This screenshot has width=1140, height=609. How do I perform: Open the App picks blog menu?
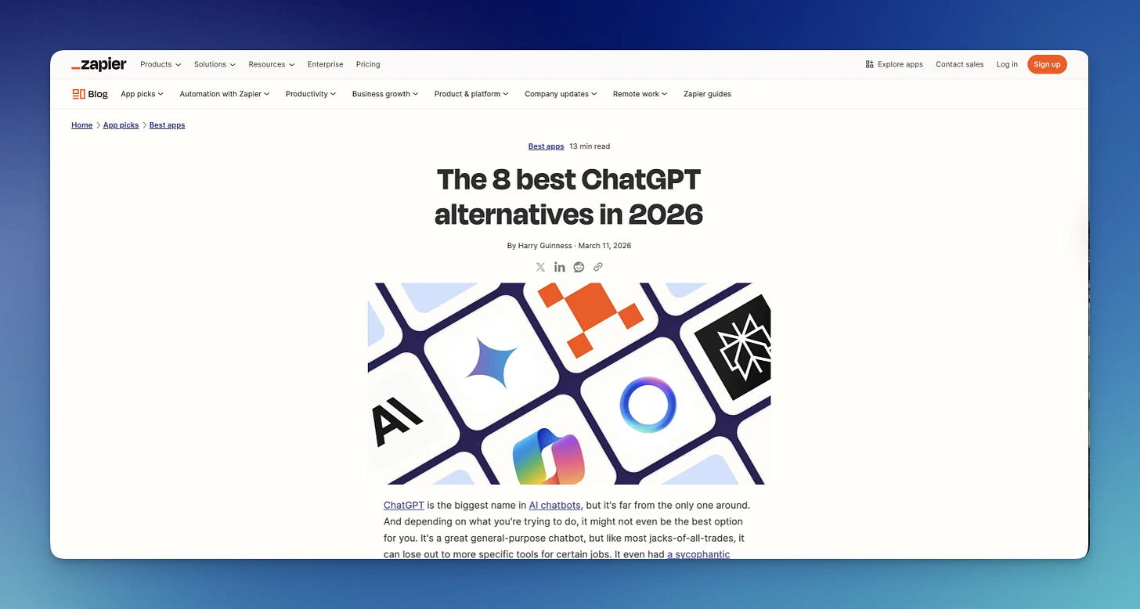142,94
